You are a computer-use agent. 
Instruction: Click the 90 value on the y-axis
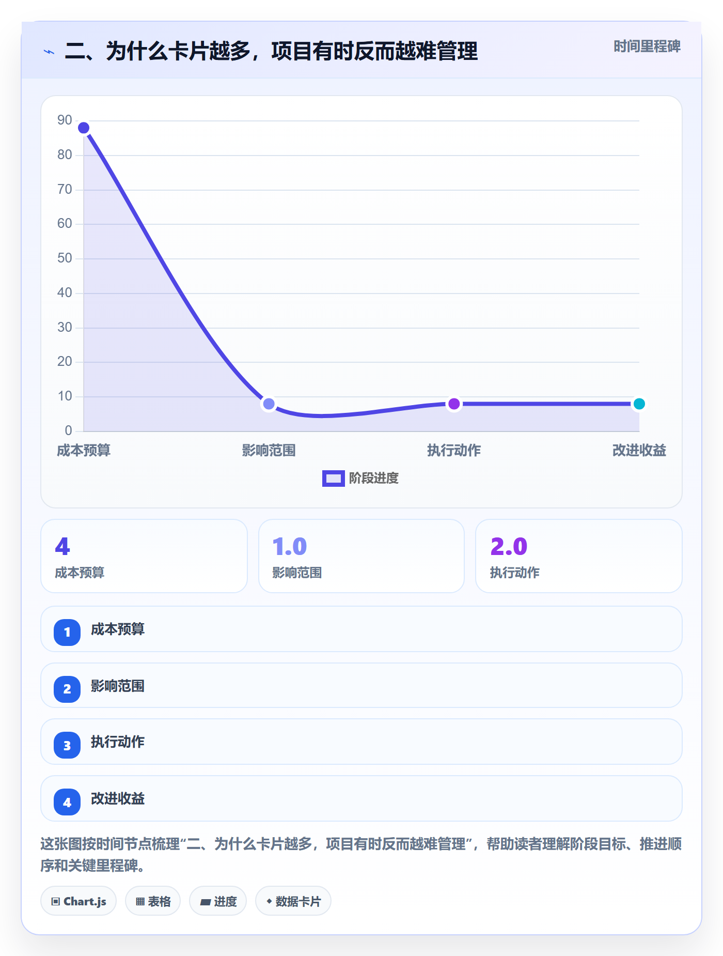click(65, 120)
